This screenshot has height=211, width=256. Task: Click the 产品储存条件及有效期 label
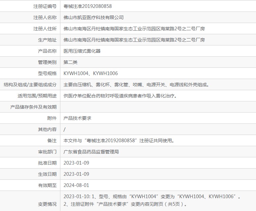point(33,107)
